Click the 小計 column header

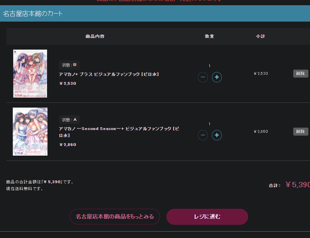pos(261,36)
